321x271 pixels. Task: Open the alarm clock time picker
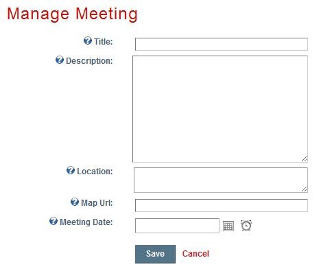point(246,226)
